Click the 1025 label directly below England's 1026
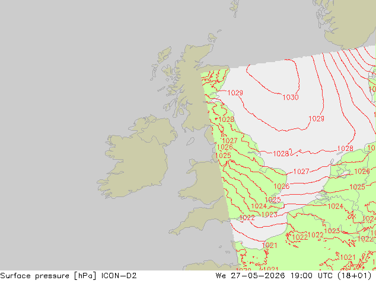 223,156
